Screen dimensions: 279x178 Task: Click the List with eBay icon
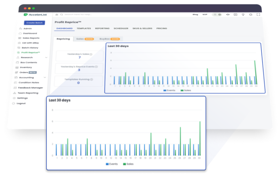19,43
